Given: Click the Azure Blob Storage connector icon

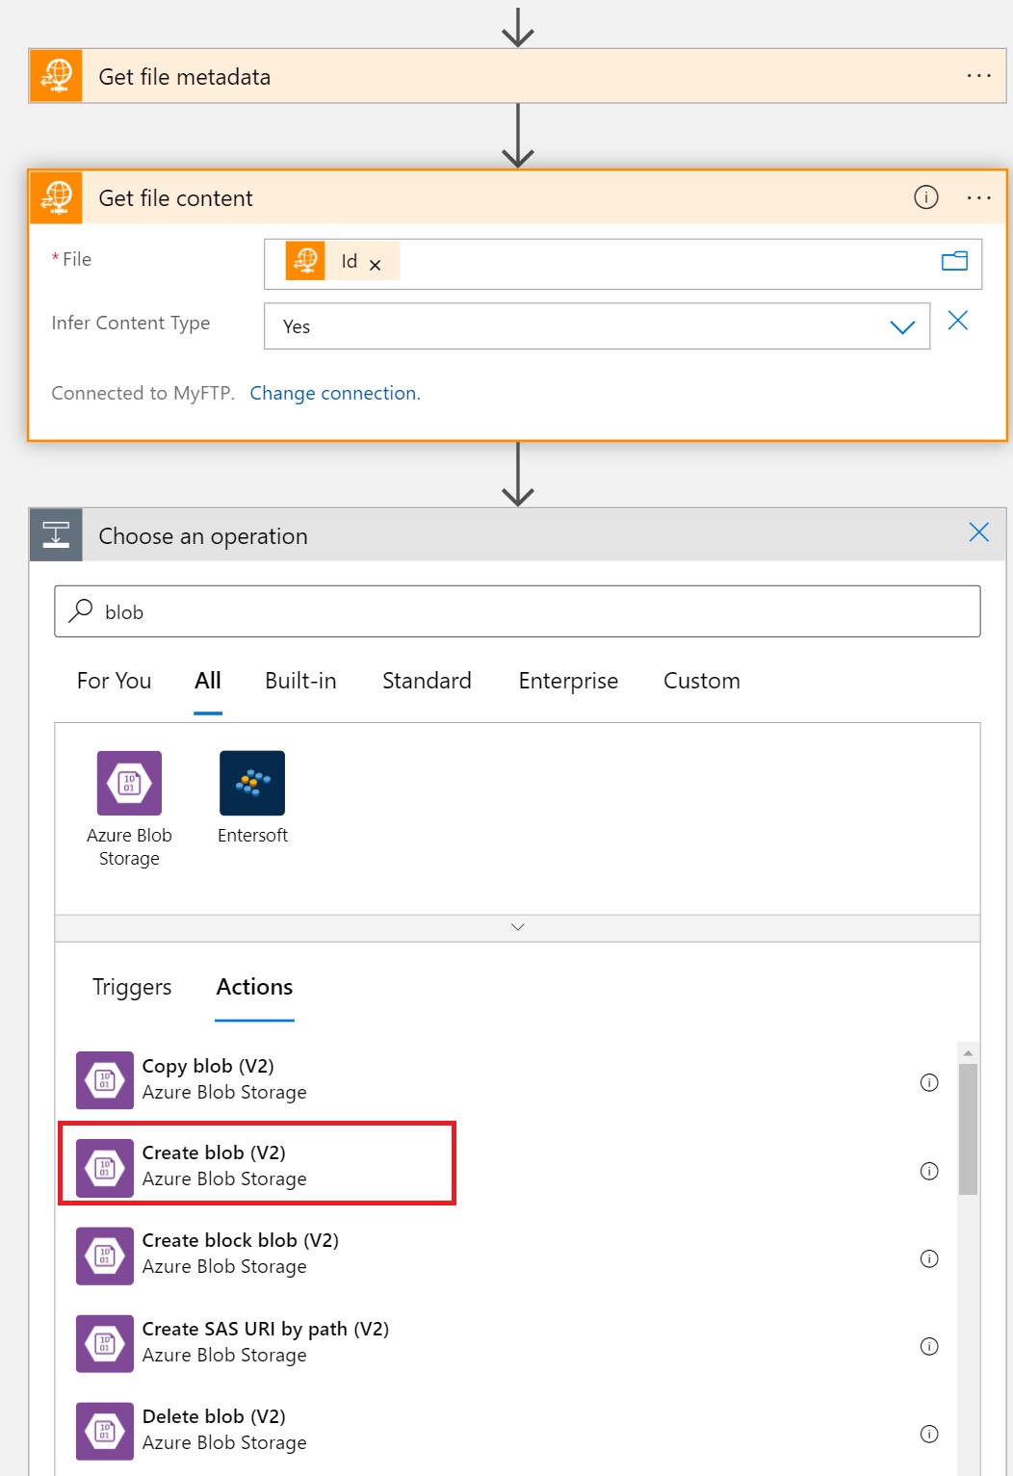Looking at the screenshot, I should 129,783.
